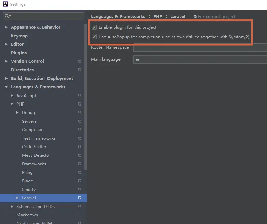Expand Appearance & Behavior section
Screen dimensions: 267x224
click(x=6, y=27)
